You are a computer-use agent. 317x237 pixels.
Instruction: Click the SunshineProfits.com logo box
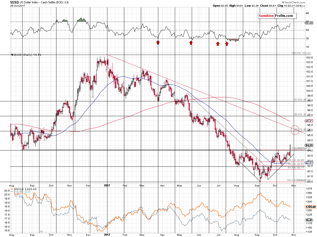point(277,16)
